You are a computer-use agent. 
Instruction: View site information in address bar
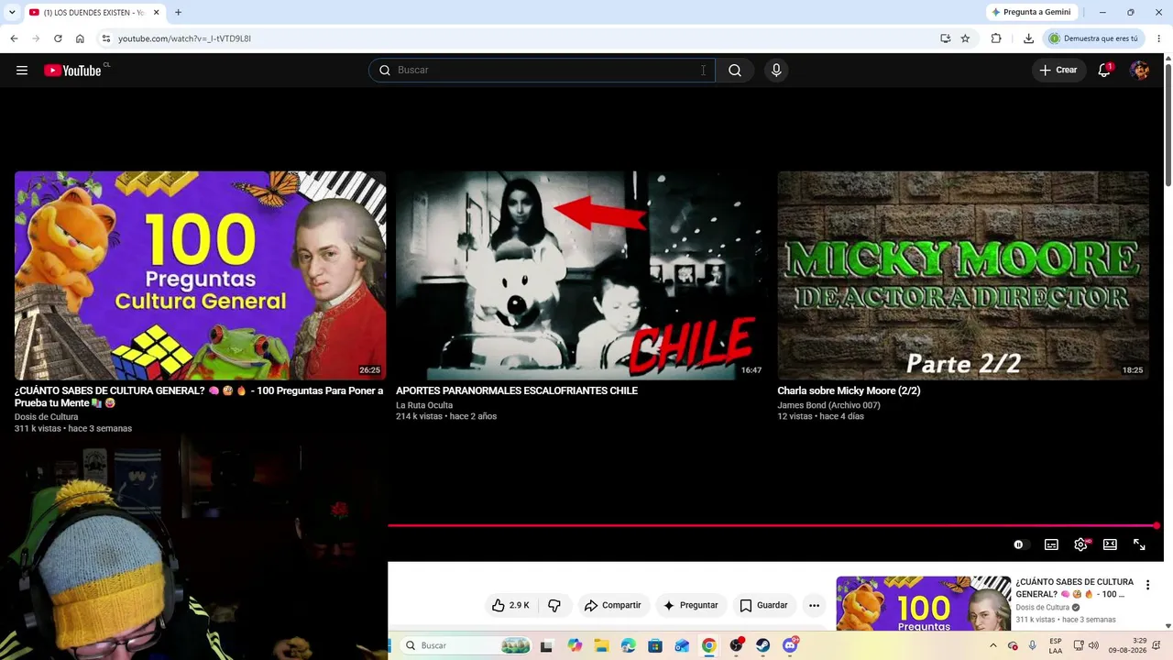(x=106, y=38)
